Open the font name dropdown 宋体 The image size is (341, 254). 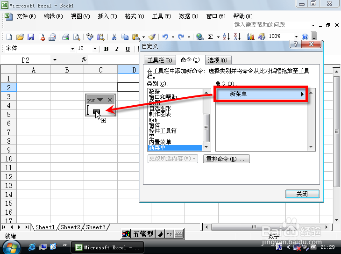[x=72, y=49]
